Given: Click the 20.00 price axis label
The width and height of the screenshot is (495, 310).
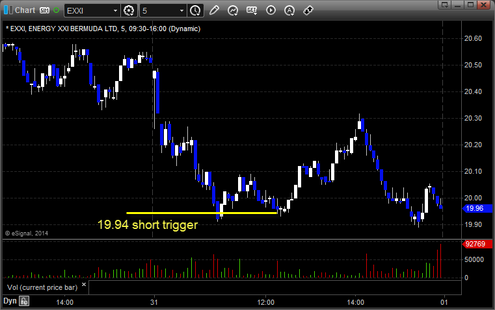Looking at the screenshot, I should pyautogui.click(x=473, y=198).
